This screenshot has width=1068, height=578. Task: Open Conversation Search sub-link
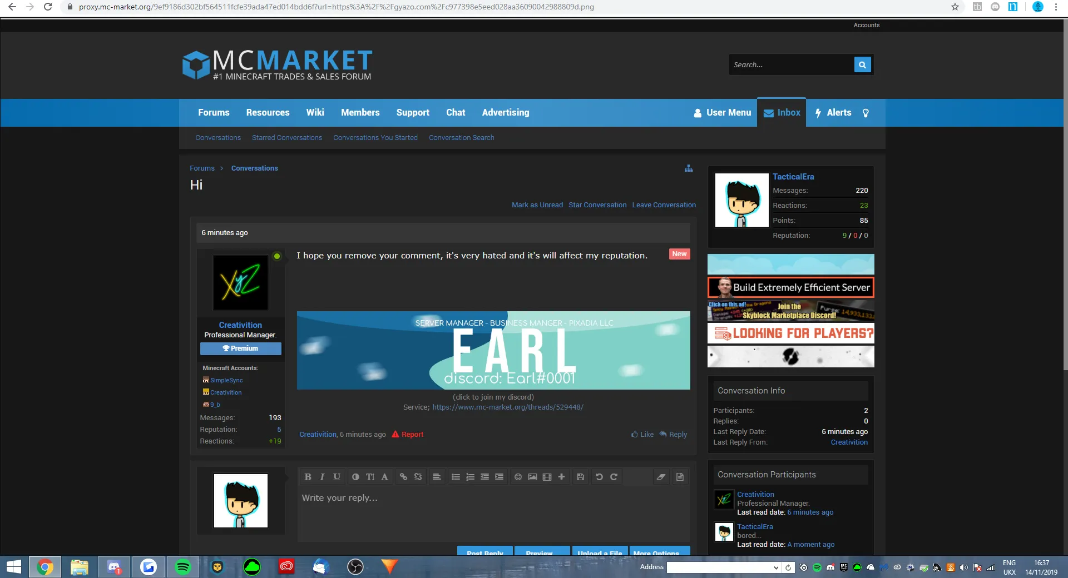461,138
